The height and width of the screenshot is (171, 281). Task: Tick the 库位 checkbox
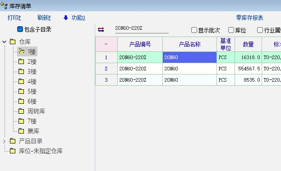point(231,30)
